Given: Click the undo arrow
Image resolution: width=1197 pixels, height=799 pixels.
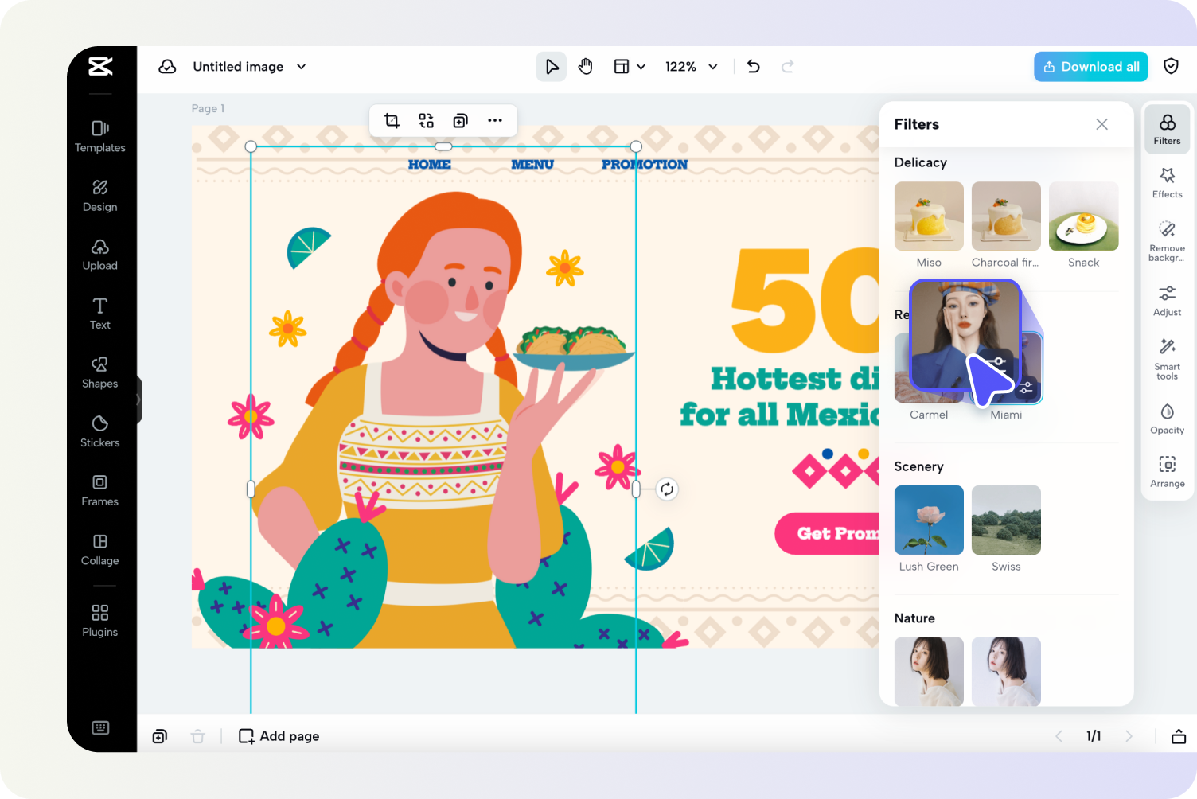Looking at the screenshot, I should [x=754, y=67].
